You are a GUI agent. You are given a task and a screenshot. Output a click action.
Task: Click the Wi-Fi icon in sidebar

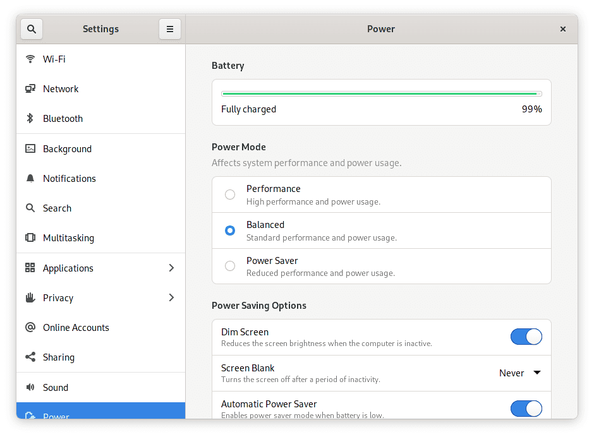tap(30, 59)
